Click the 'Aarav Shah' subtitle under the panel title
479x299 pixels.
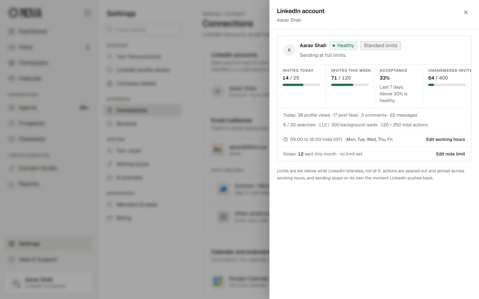289,20
